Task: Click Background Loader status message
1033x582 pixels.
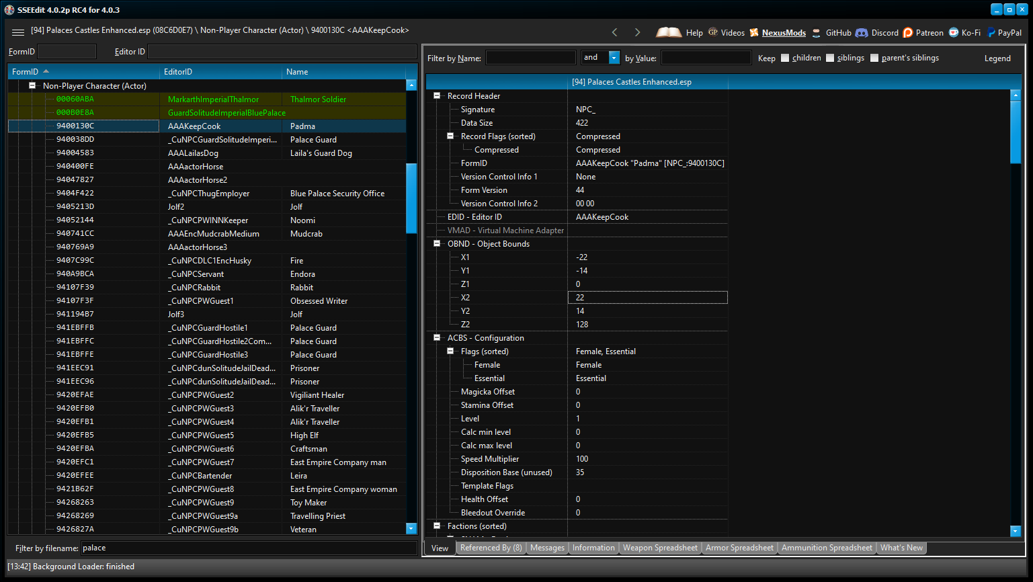Action: tap(71, 567)
